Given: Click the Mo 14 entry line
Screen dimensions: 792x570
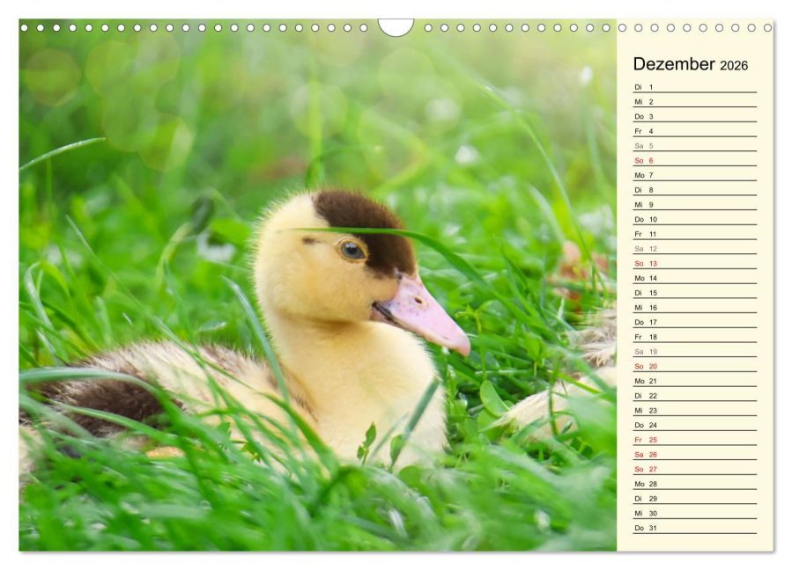Looking at the screenshot, I should click(x=695, y=279).
